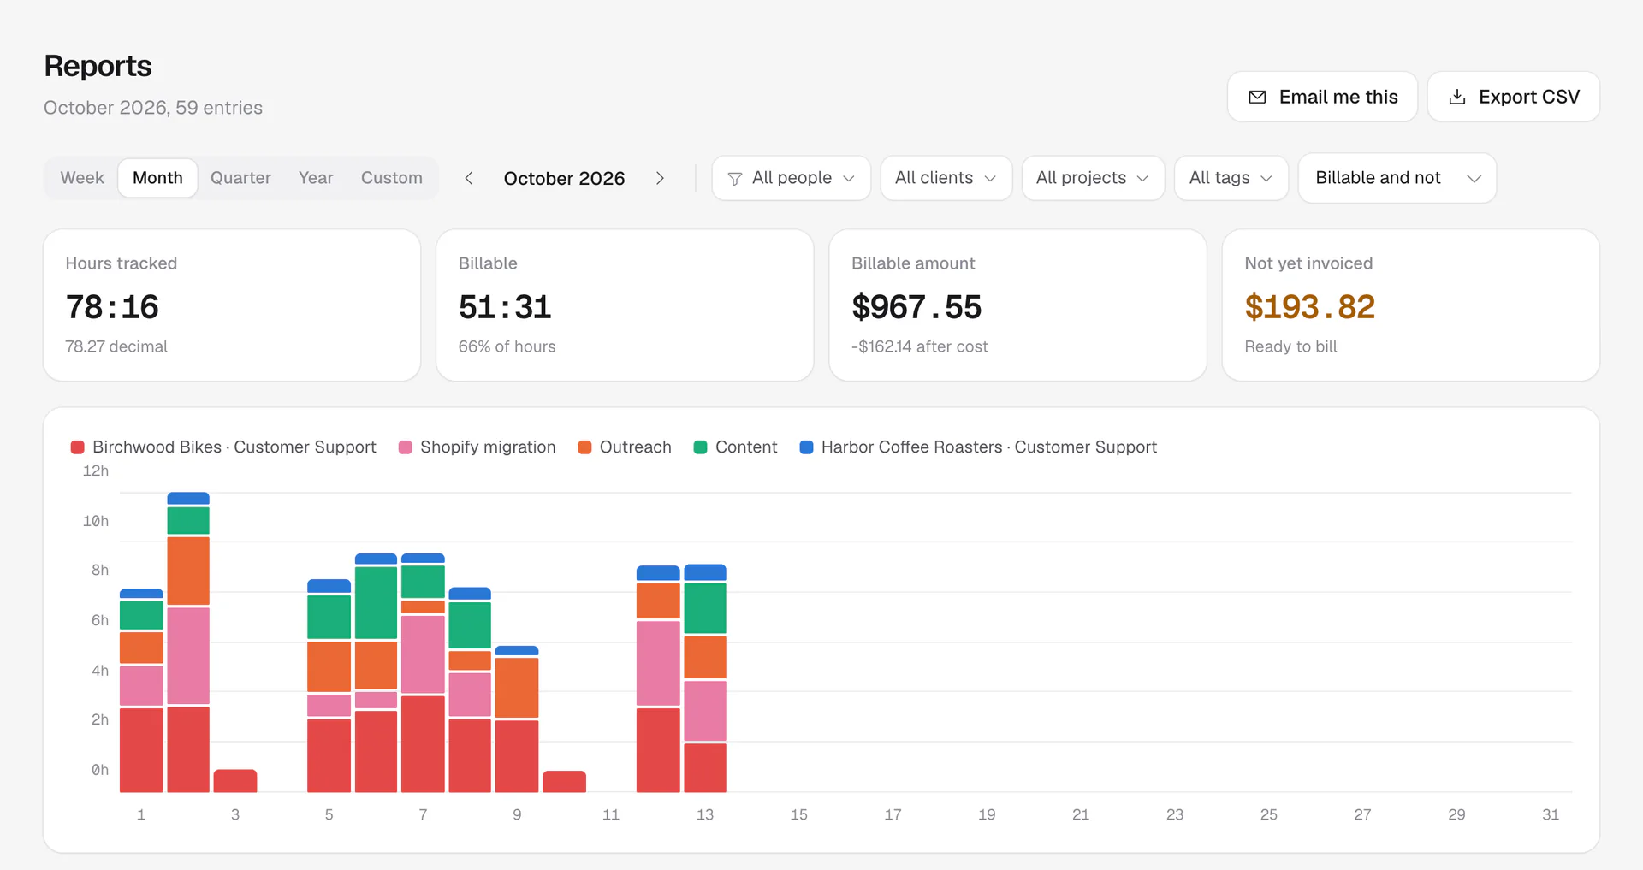Click the Outreach legend label

coord(636,447)
